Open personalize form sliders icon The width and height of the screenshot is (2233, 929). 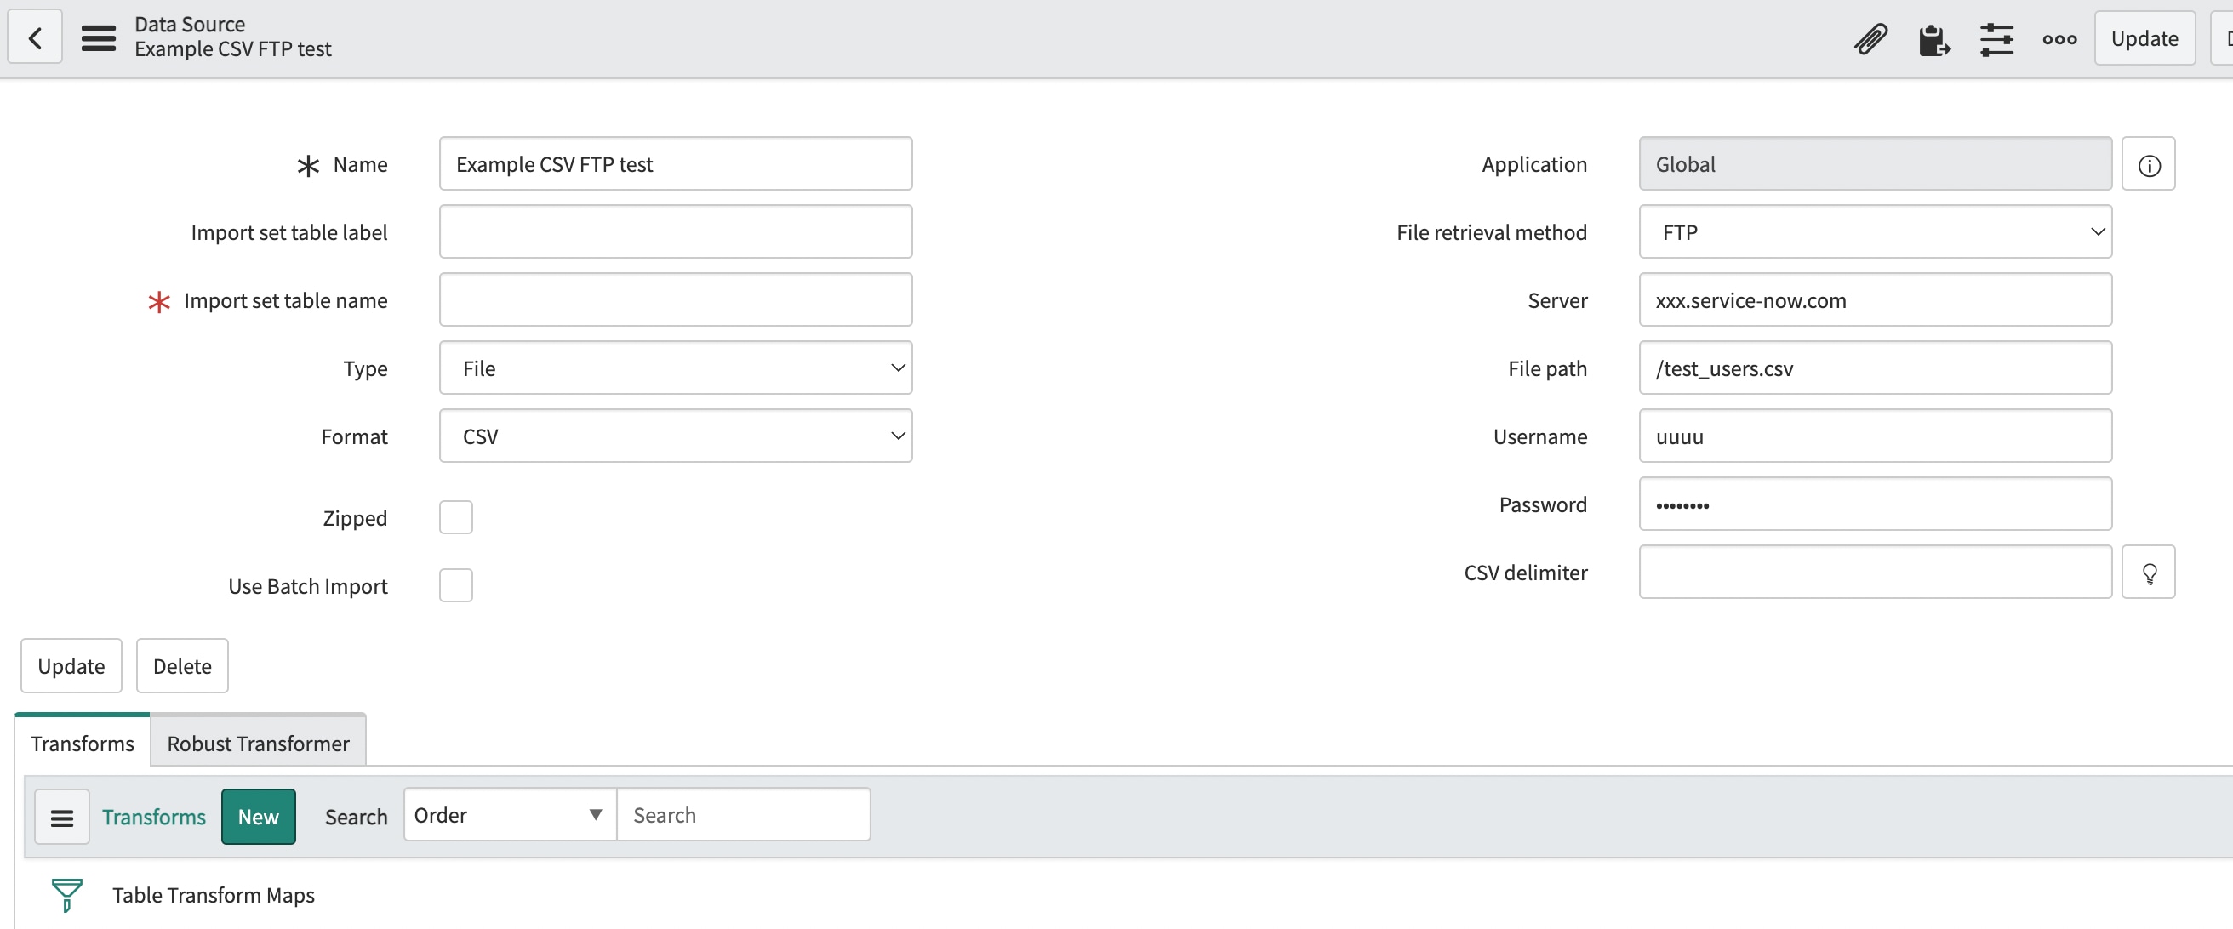[1996, 39]
